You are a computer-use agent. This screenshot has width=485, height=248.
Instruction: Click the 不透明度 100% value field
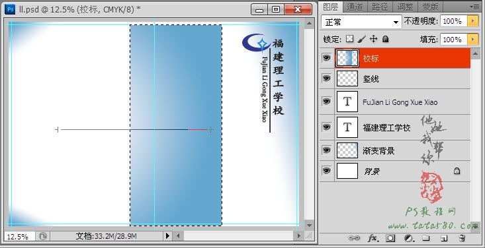(454, 21)
